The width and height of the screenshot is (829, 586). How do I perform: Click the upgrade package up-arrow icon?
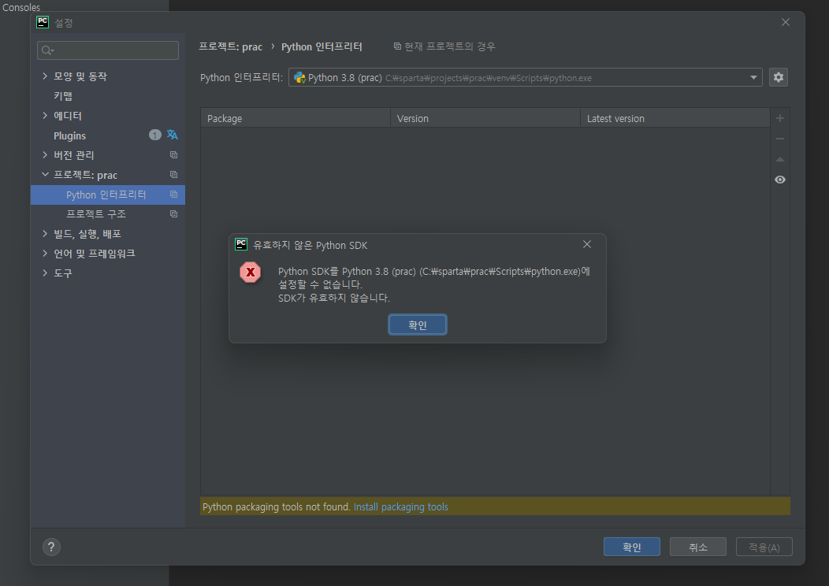[780, 159]
